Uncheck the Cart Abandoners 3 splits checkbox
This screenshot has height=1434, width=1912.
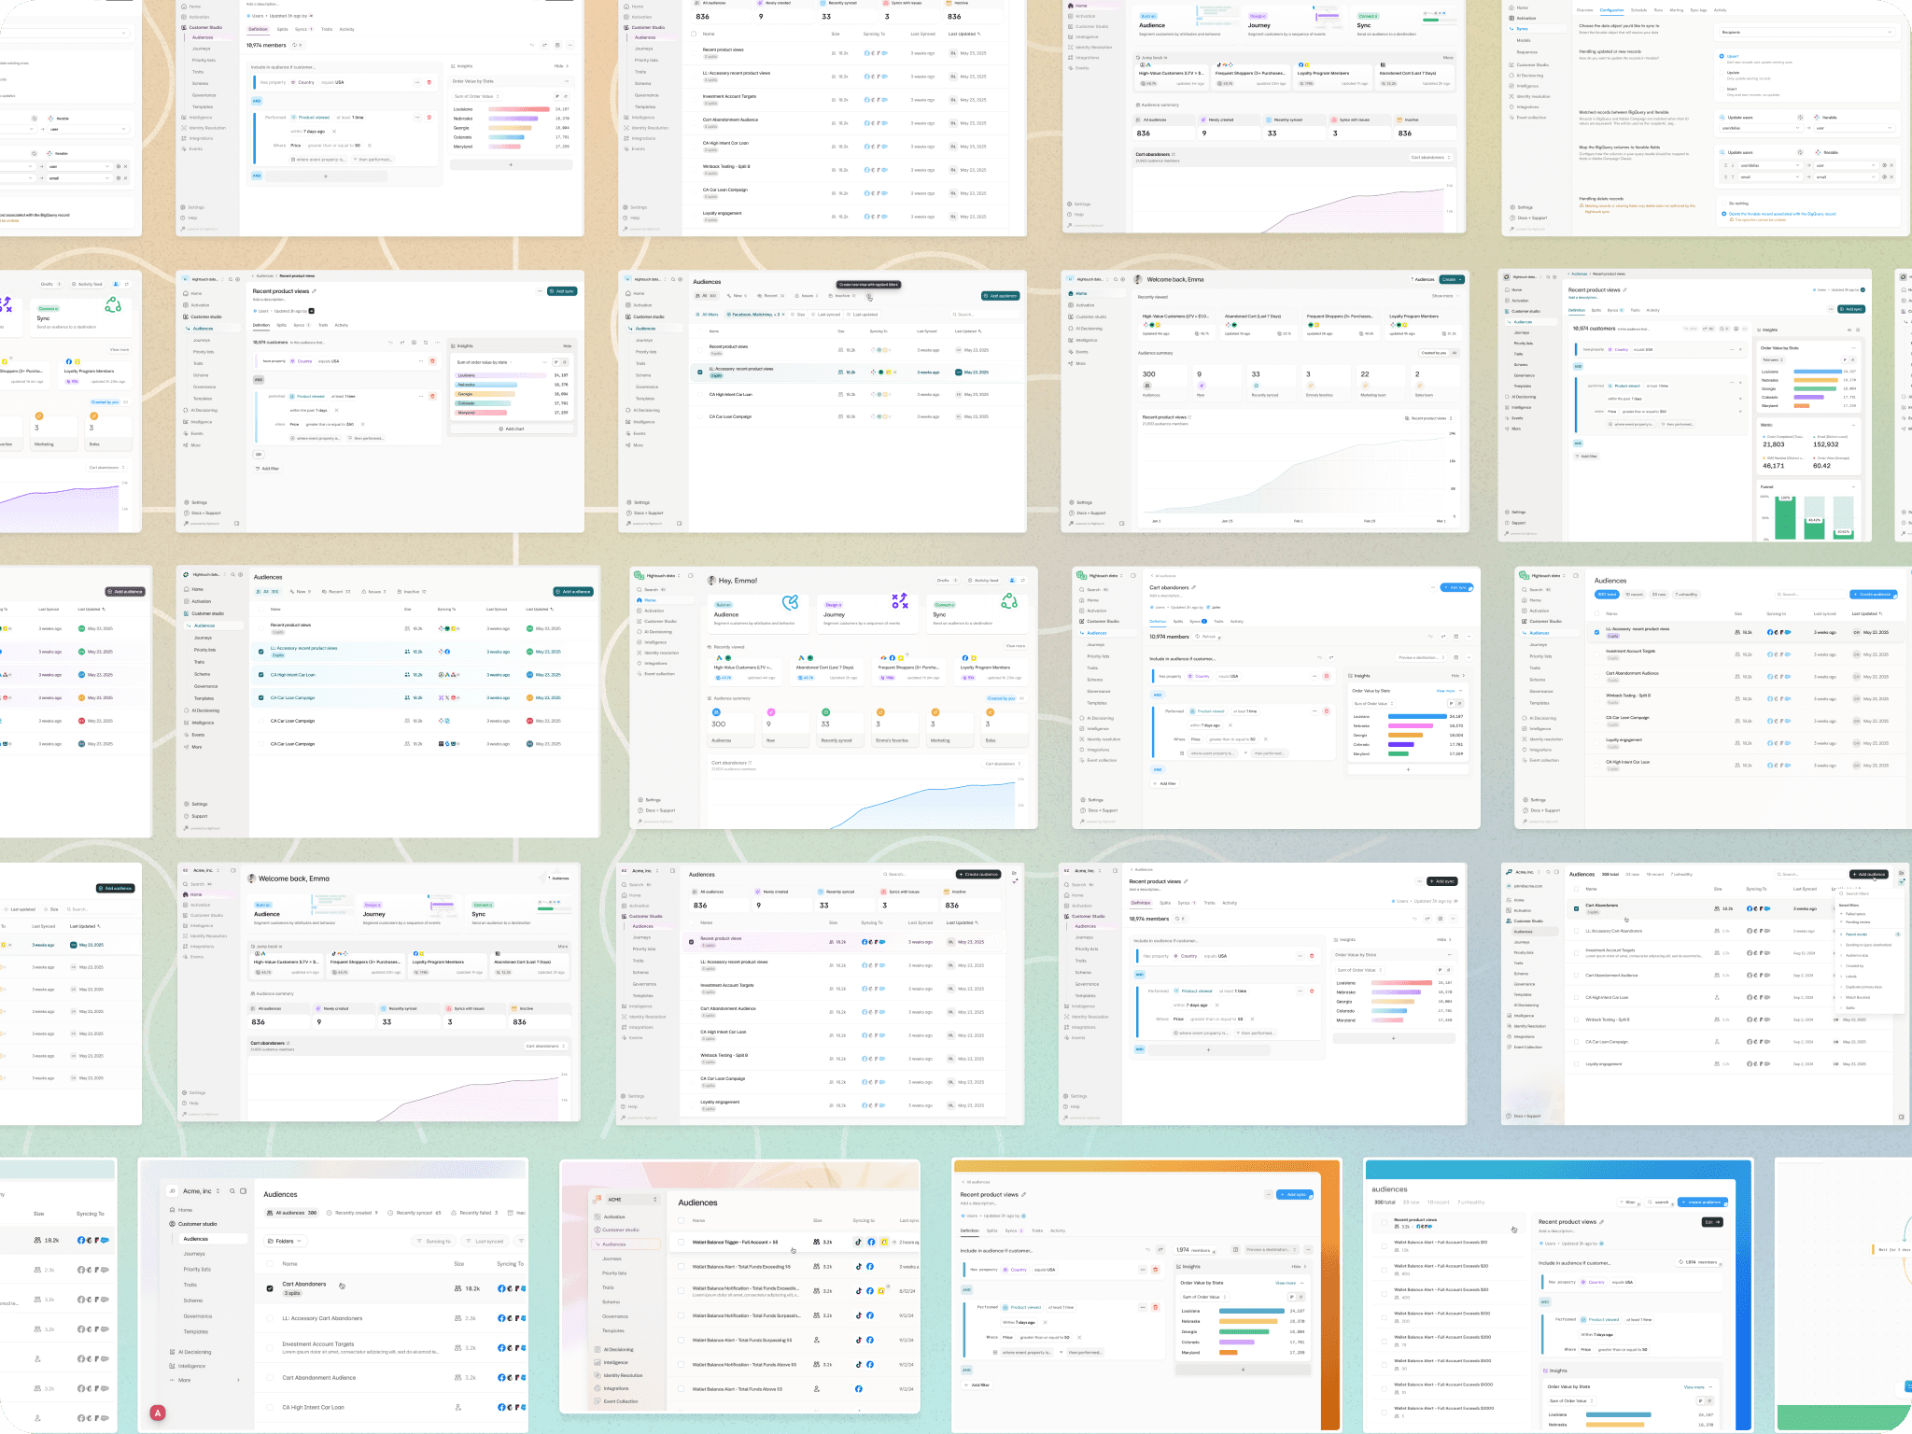tap(271, 1288)
